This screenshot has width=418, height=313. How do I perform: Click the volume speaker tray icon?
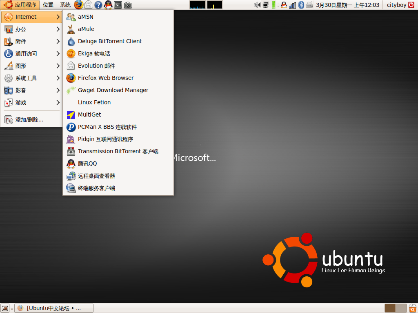coord(257,5)
